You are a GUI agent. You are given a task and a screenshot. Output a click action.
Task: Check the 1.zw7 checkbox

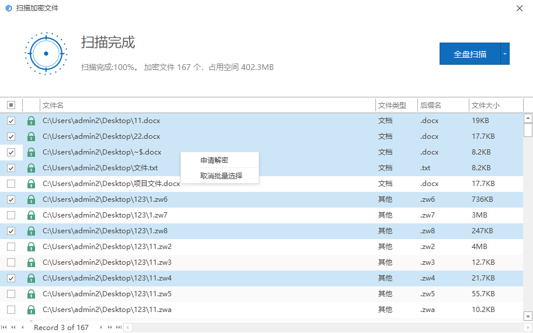pos(11,215)
